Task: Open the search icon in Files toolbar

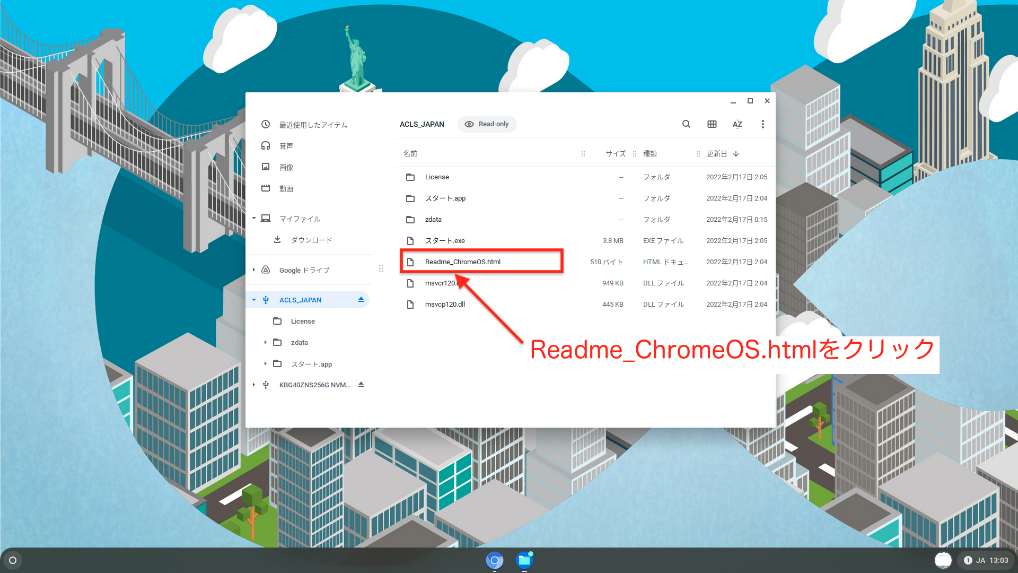Action: point(686,124)
